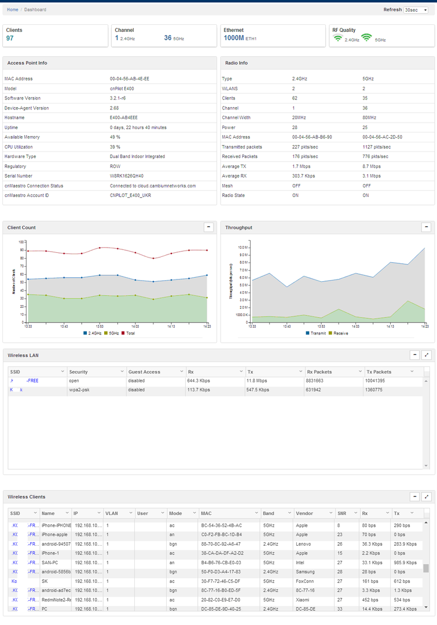Toggle 2.4GHz series in Client Count legend
The image size is (437, 625).
(x=92, y=333)
